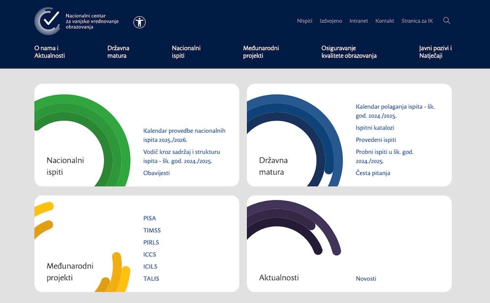Open the accessibility options icon
Image resolution: width=490 pixels, height=303 pixels.
pyautogui.click(x=140, y=22)
